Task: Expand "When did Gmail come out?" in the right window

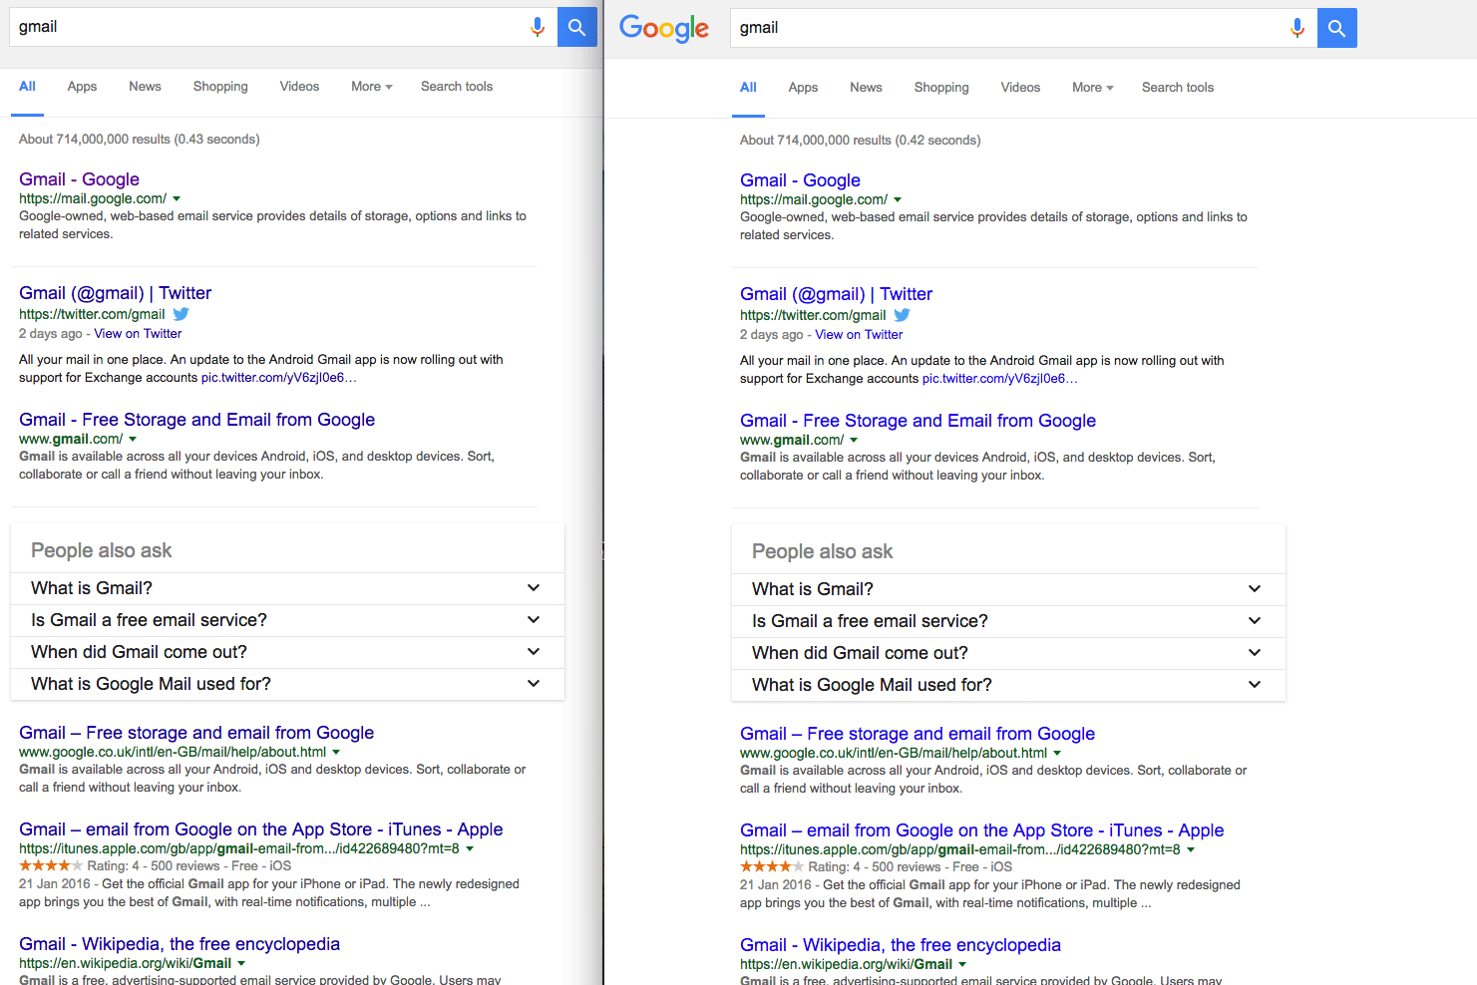Action: coord(1254,653)
